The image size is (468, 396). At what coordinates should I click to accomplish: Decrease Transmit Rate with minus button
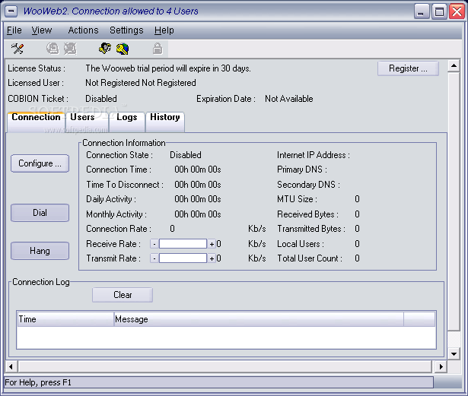click(154, 258)
